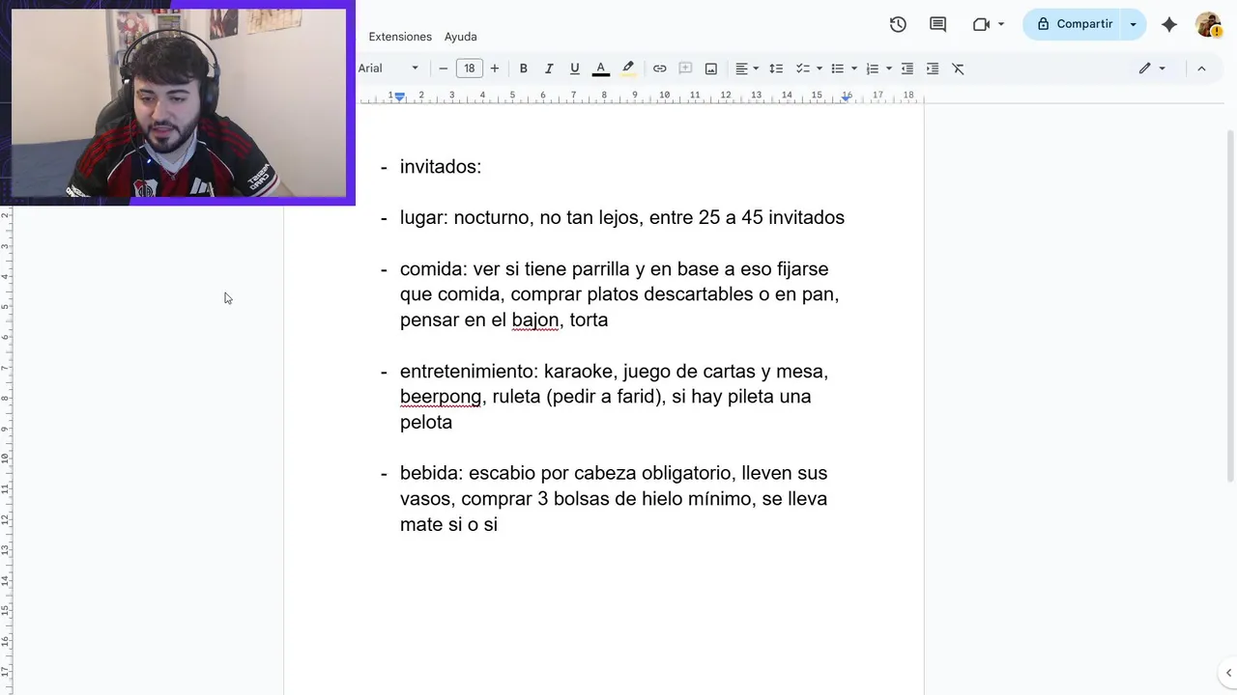Open the editing mode pencil dropdown
The height and width of the screenshot is (695, 1237).
pos(1152,69)
